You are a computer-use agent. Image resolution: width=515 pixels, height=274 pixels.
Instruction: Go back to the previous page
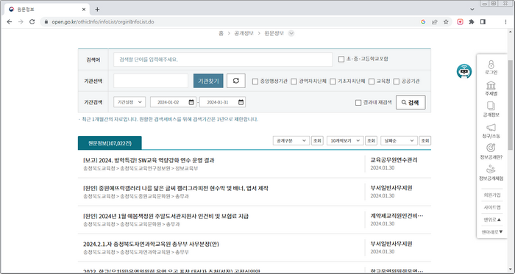pyautogui.click(x=9, y=22)
